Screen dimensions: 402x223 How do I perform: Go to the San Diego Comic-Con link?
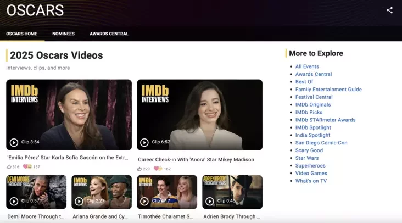(321, 143)
